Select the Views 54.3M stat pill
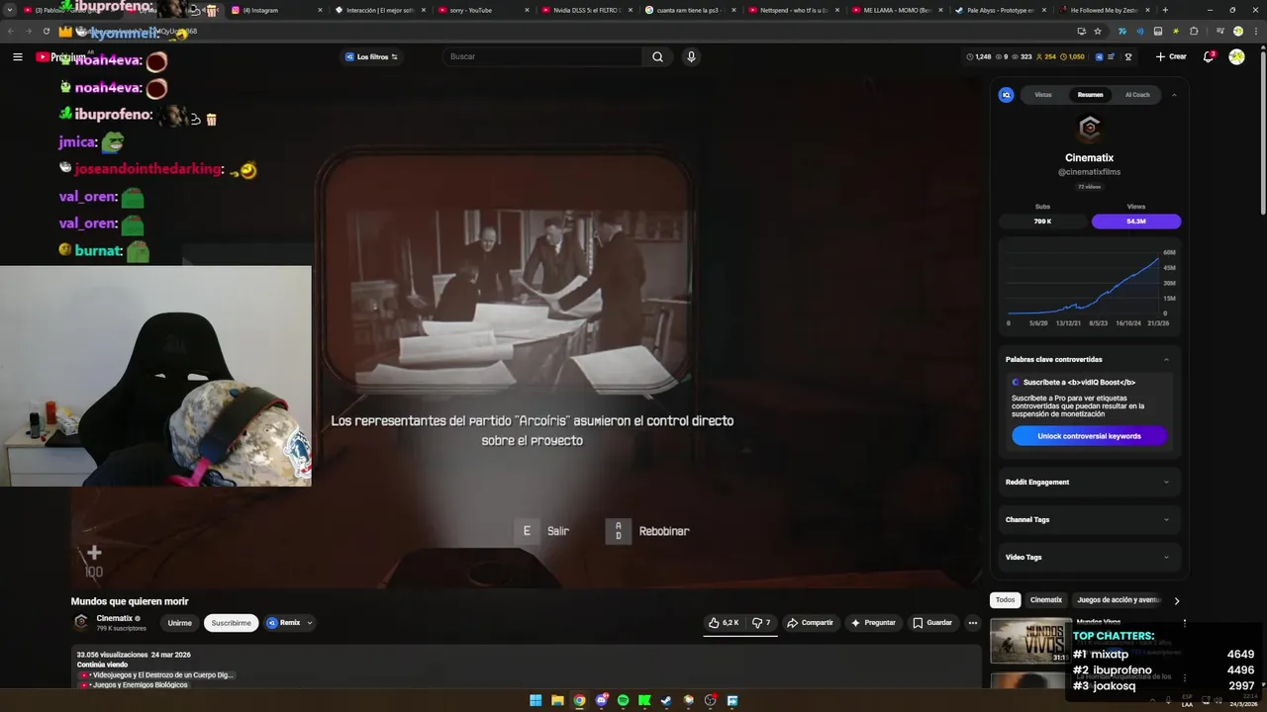This screenshot has width=1267, height=712. click(1136, 222)
